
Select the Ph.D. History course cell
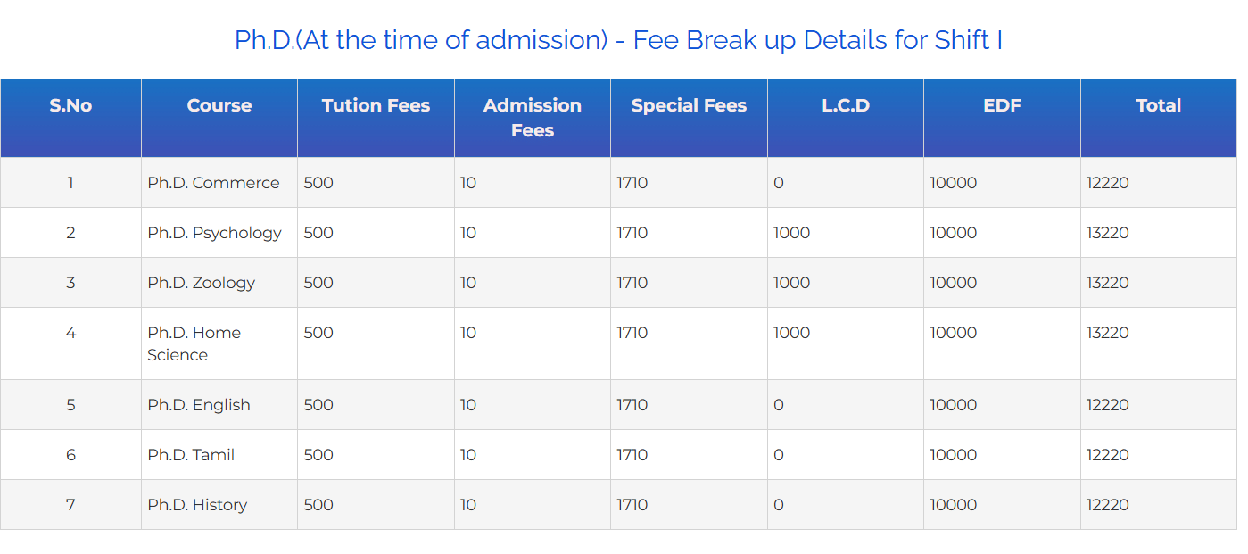[x=197, y=505]
